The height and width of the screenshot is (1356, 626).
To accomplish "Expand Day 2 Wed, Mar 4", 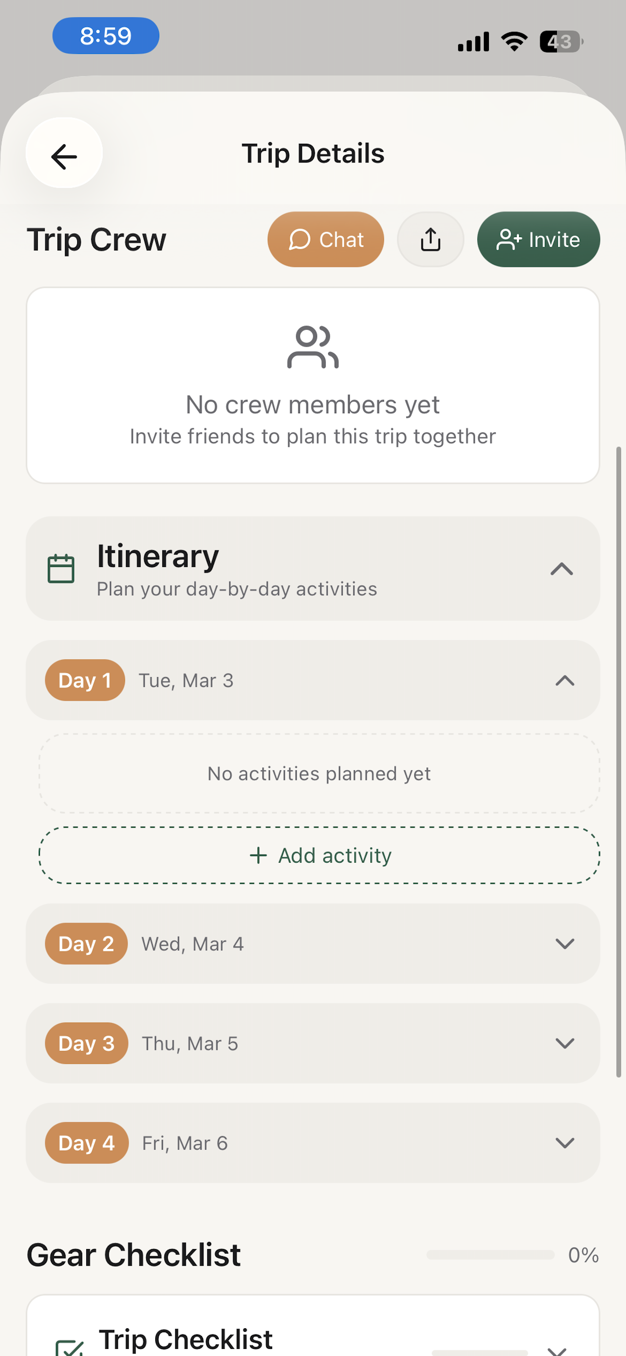I will click(x=565, y=944).
